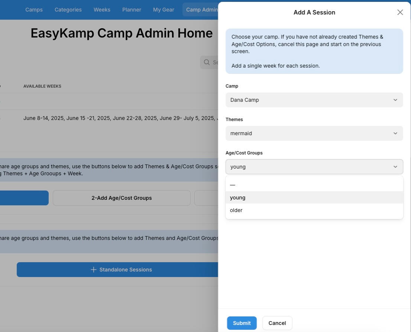Open the Camp dropdown

pyautogui.click(x=314, y=100)
